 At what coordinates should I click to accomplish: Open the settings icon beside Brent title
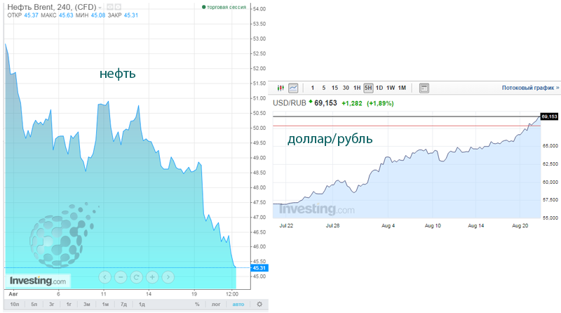118,7
